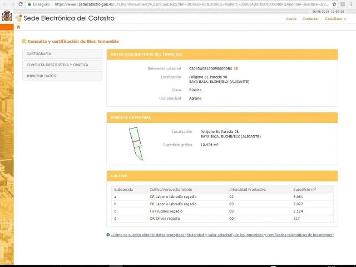Click the barcode icon beside the referencia catastral
This screenshot has height=267, width=356.
pos(236,68)
